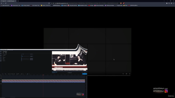Open the Facebook bookmark
This screenshot has height=98, width=175.
(64, 5)
